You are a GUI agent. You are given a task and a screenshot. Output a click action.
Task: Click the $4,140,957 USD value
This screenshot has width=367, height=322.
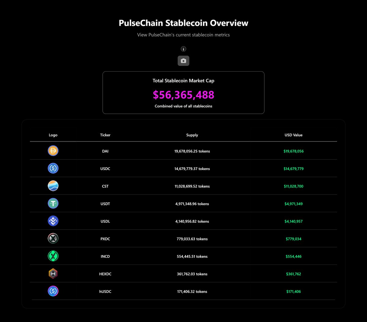[x=294, y=221]
